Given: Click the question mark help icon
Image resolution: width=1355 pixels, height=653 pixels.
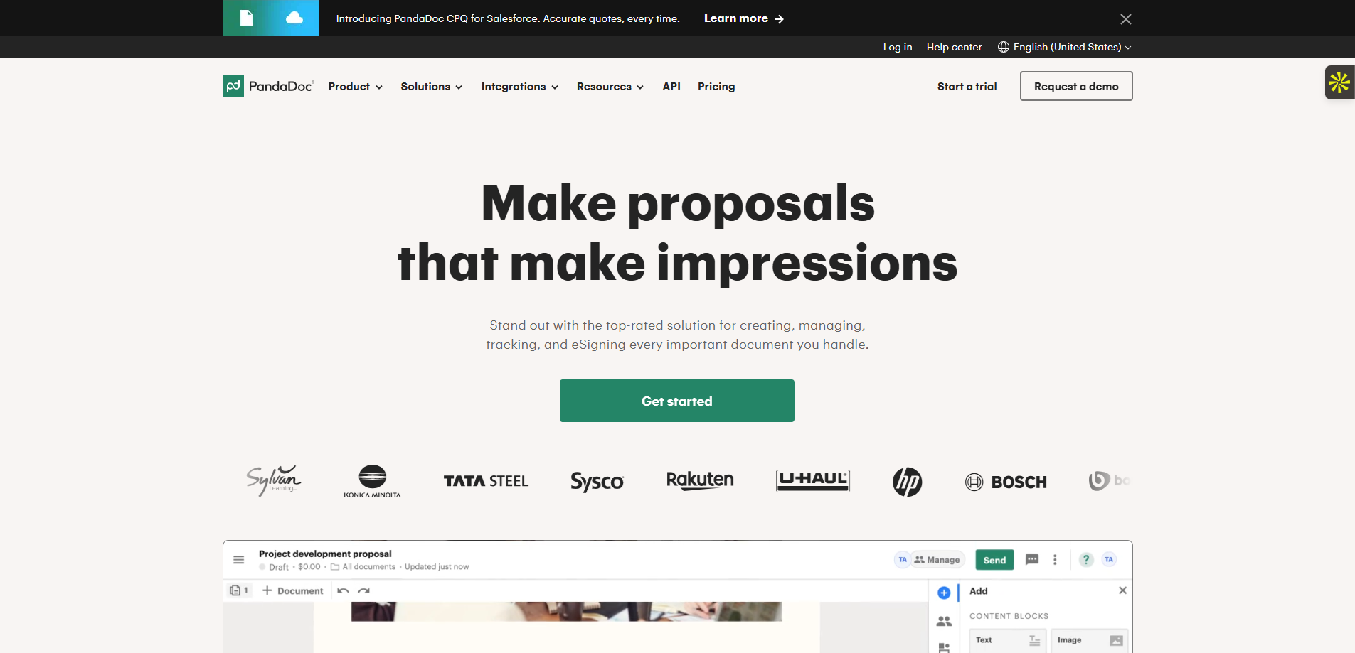Looking at the screenshot, I should pos(1086,560).
